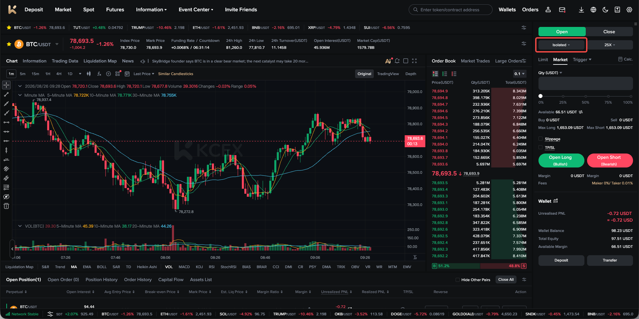The image size is (639, 319).
Task: Click the Close All button
Action: 506,280
